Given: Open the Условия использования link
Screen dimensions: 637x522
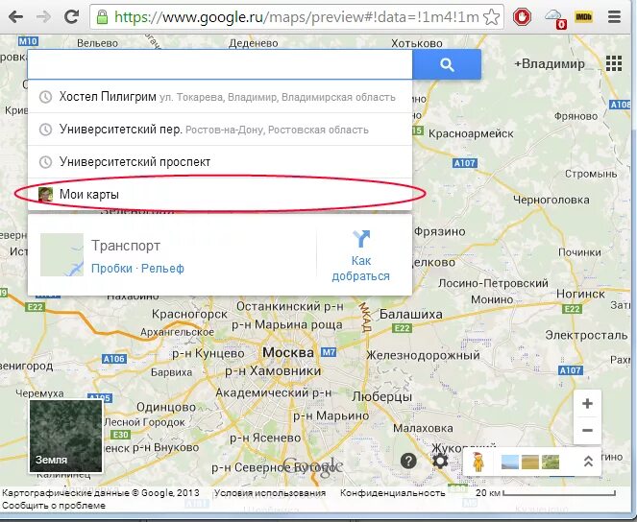Looking at the screenshot, I should (270, 493).
